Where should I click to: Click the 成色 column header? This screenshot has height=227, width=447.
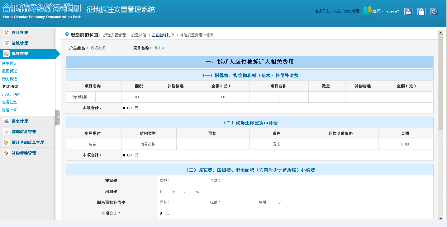pos(277,133)
